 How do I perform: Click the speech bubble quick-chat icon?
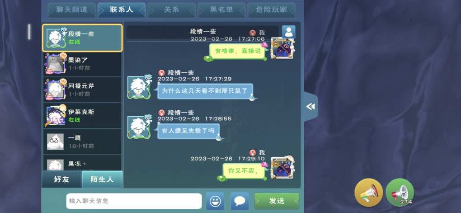(240, 201)
